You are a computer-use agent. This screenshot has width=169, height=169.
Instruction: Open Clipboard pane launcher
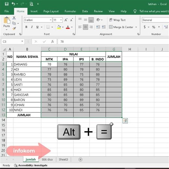pos(20,34)
